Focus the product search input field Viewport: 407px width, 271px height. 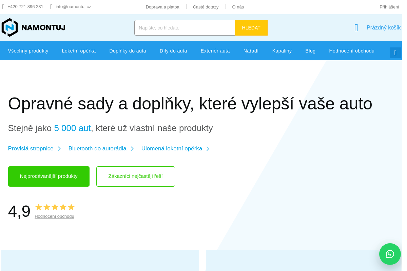[x=185, y=28]
